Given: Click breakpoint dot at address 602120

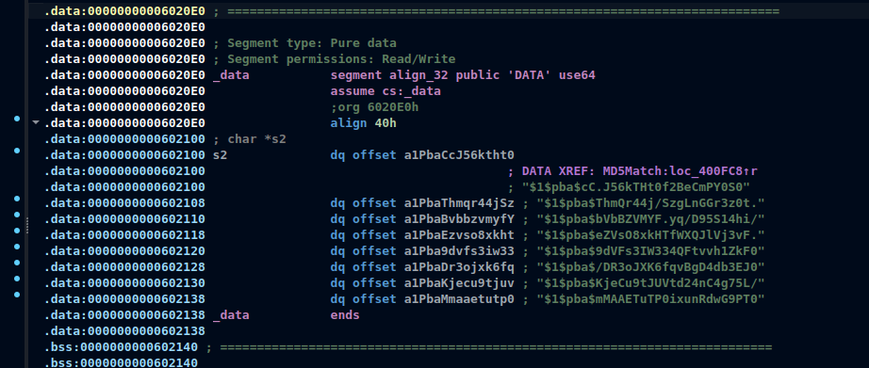Looking at the screenshot, I should [x=17, y=247].
